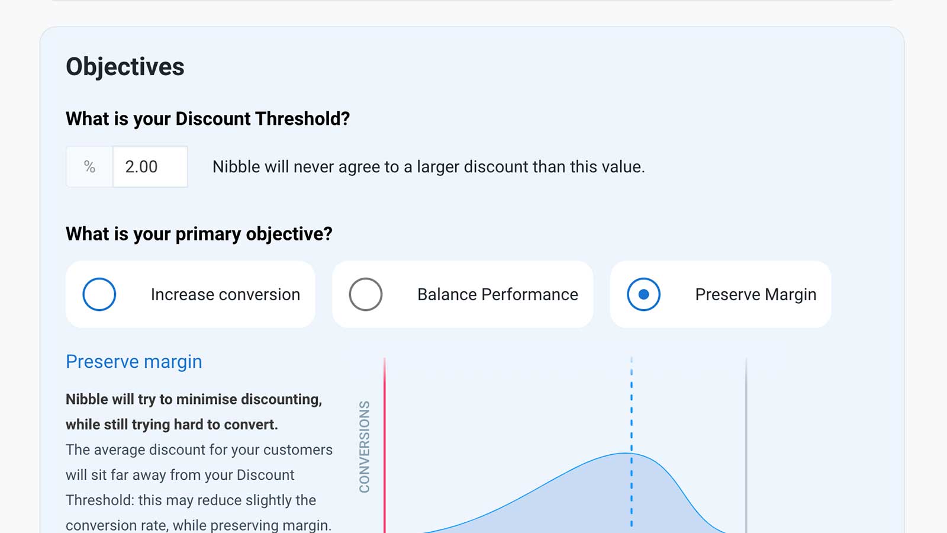Click the 'Nibble will never agree' helper text
947x533 pixels.
coord(429,167)
